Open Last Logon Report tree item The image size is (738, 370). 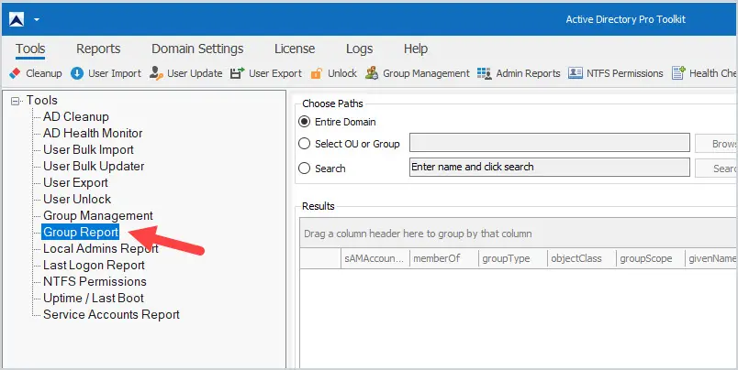94,265
